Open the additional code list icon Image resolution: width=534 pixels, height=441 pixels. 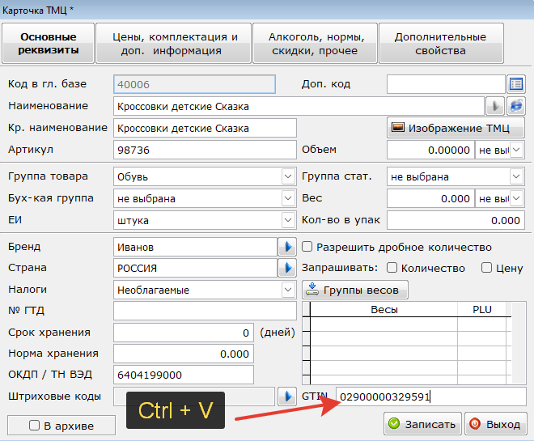[515, 84]
